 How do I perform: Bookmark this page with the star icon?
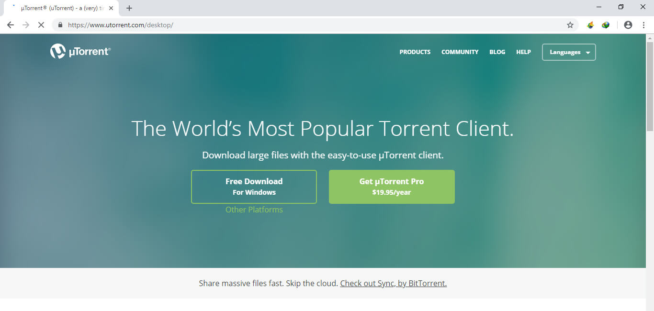click(x=570, y=25)
